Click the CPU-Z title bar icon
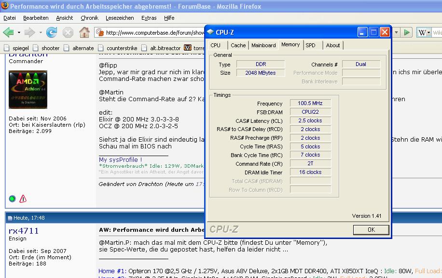Screen dimensions: 442x278 (x=210, y=32)
